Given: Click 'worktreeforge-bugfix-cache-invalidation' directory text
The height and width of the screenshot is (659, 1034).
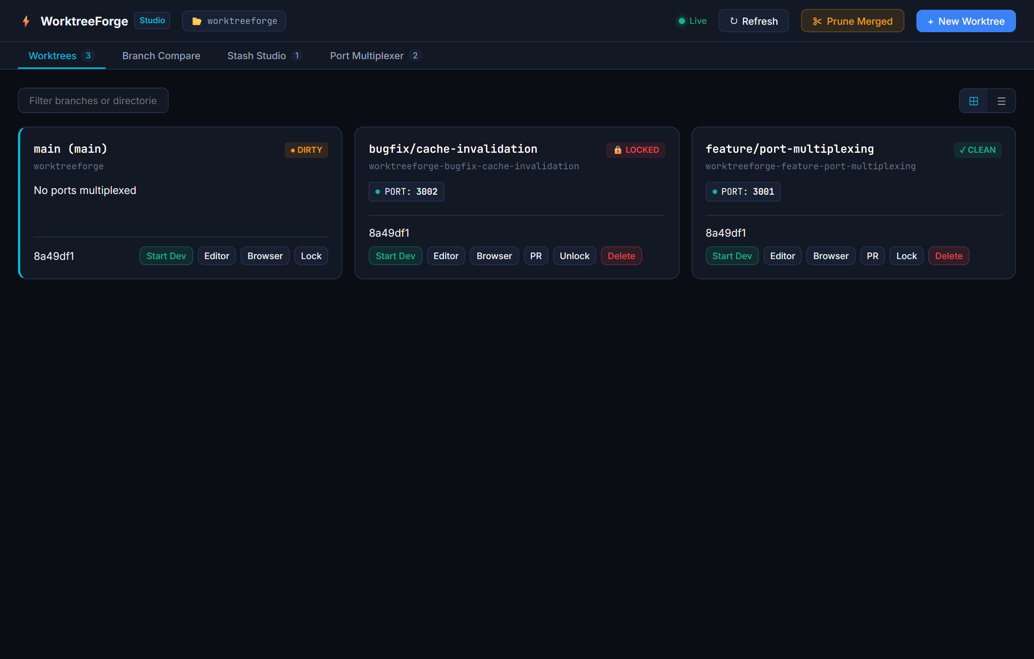Looking at the screenshot, I should click(474, 166).
